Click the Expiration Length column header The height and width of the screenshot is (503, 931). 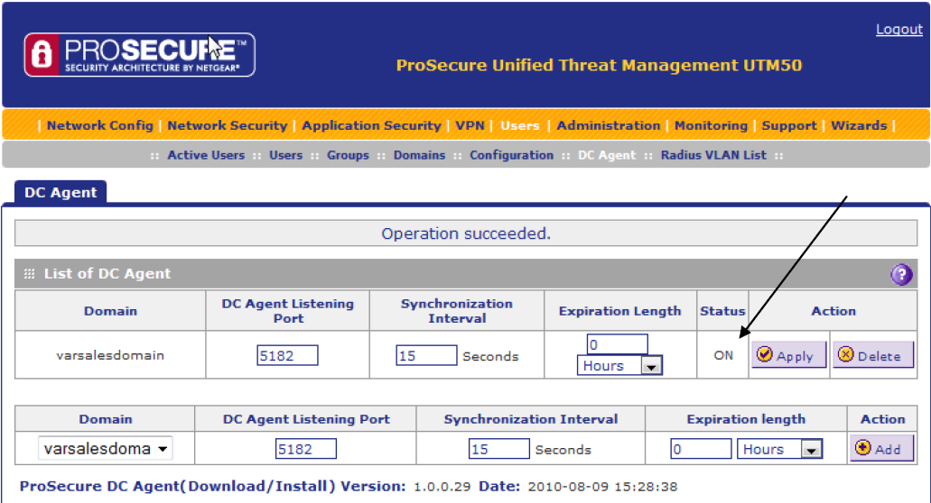(619, 311)
